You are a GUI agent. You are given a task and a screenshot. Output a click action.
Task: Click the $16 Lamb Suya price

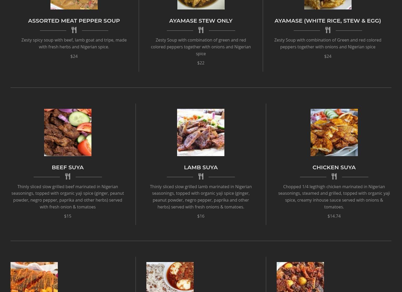click(201, 216)
